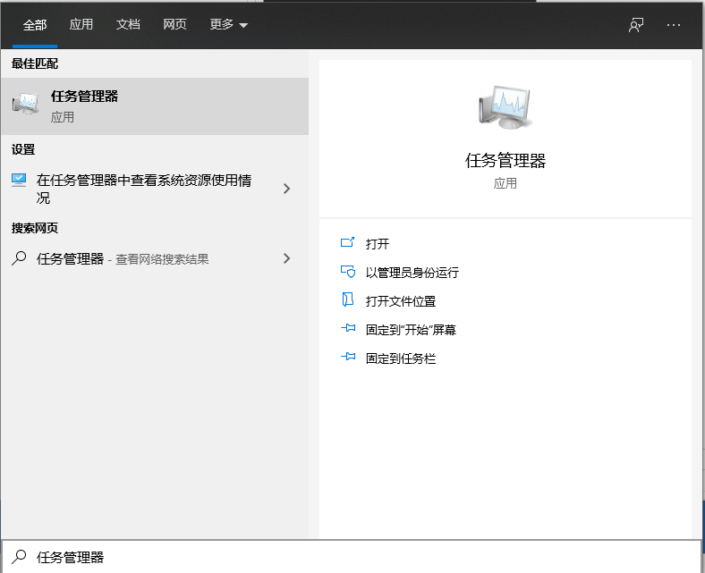Click the shield icon for admin run
The image size is (705, 573).
[x=348, y=272]
